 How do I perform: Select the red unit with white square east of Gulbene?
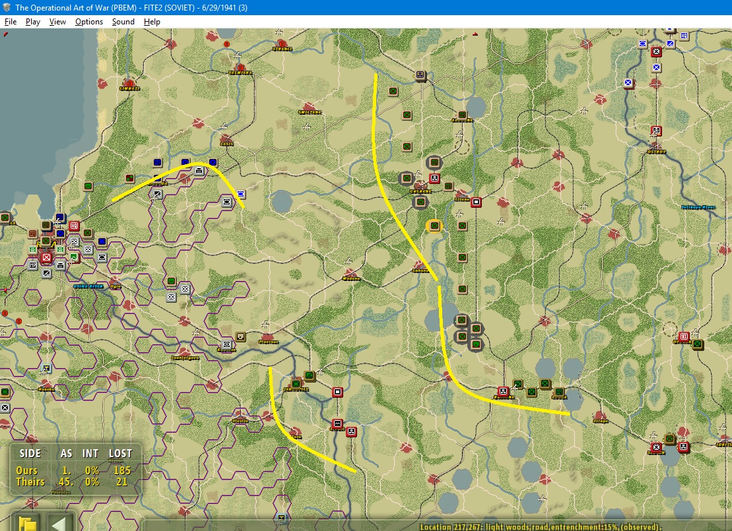[x=476, y=202]
